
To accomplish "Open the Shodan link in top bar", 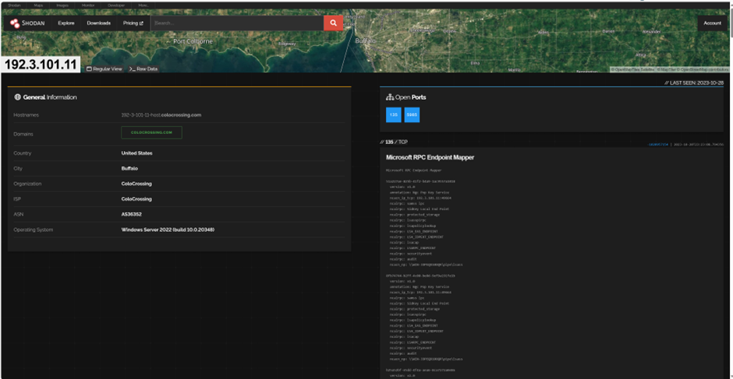I will (14, 5).
